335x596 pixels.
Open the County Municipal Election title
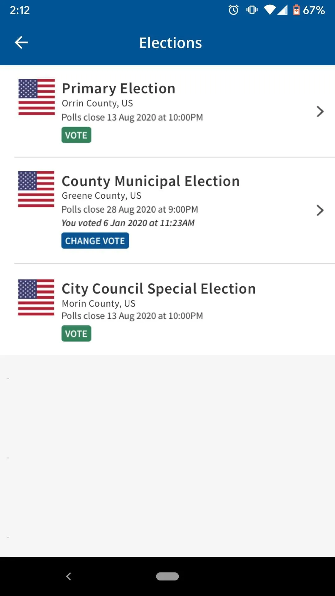click(151, 181)
